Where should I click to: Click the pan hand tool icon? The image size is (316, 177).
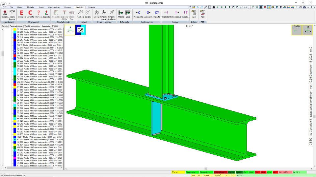pyautogui.click(x=214, y=7)
